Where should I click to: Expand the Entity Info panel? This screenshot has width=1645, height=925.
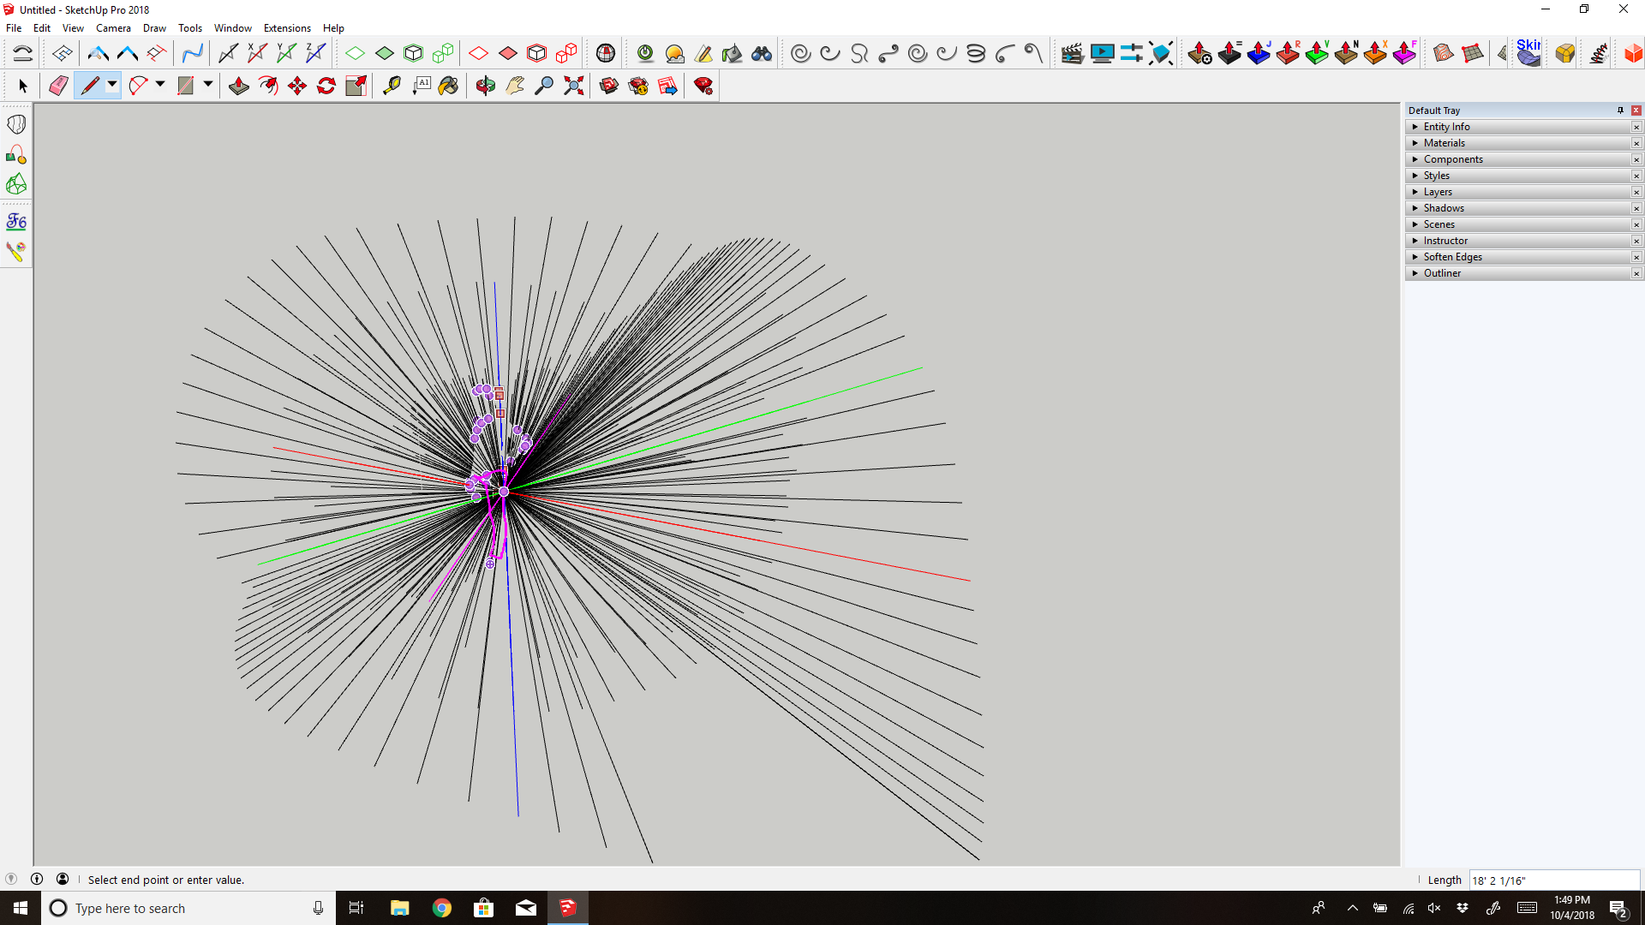1446,127
